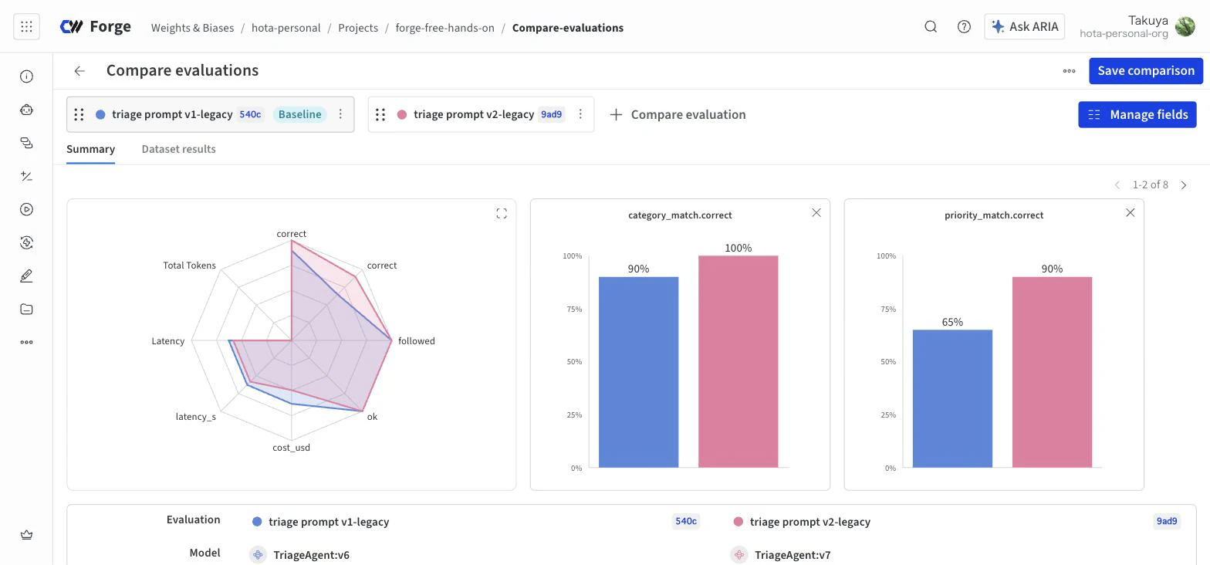Click the 9ad9 chip in Evaluation row

(x=1167, y=521)
